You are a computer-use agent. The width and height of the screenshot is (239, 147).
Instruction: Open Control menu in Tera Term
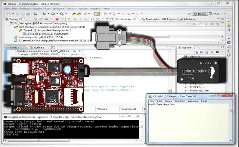coord(180,101)
